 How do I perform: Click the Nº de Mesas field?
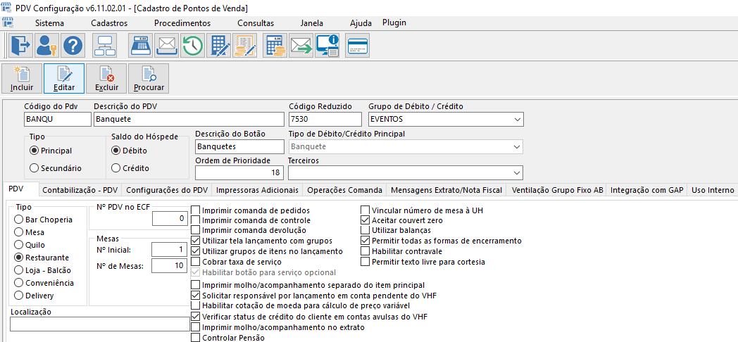point(170,266)
